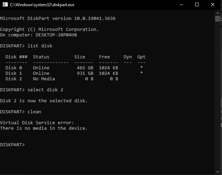Click 'There is no media in the device' message
Image resolution: width=222 pixels, height=175 pixels.
[44, 128]
